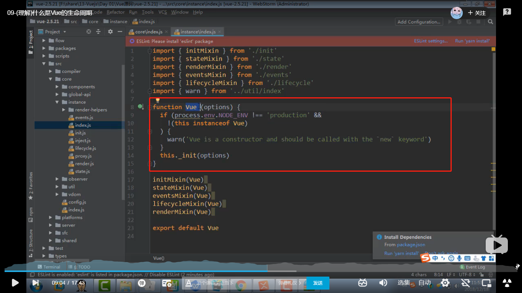Select events.js in project tree
This screenshot has width=522, height=293.
click(81, 118)
